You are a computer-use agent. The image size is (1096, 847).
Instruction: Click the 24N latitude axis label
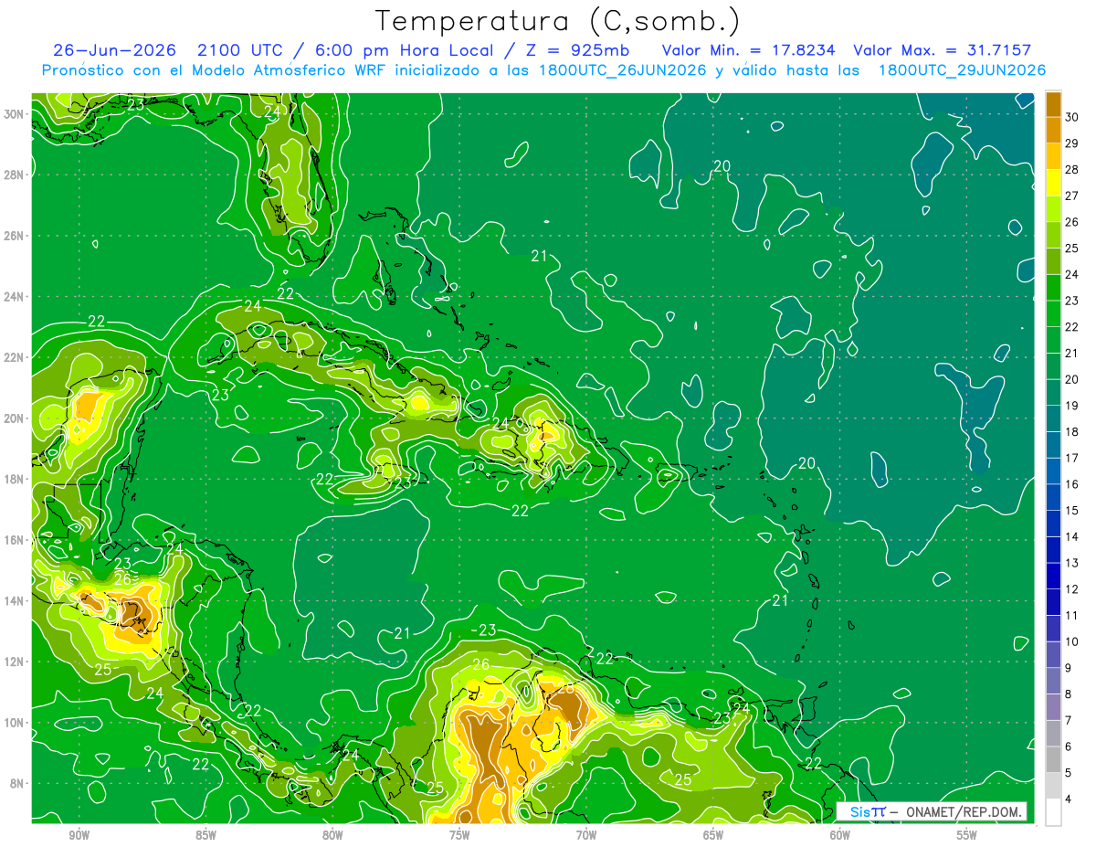(15, 297)
